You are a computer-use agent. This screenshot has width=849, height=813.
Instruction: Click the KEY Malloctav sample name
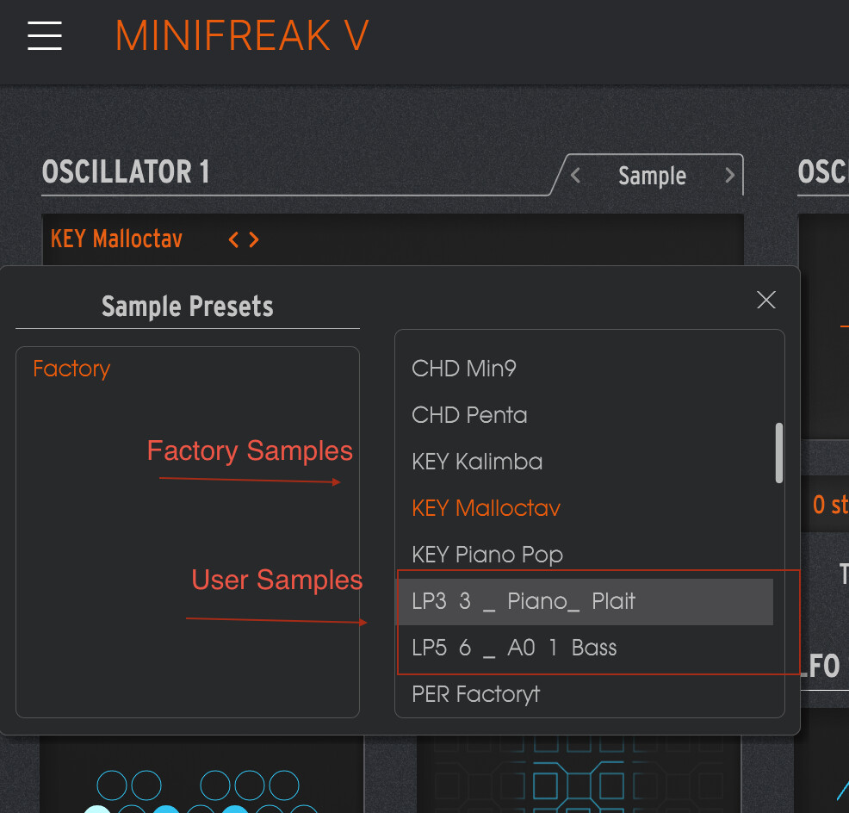116,239
